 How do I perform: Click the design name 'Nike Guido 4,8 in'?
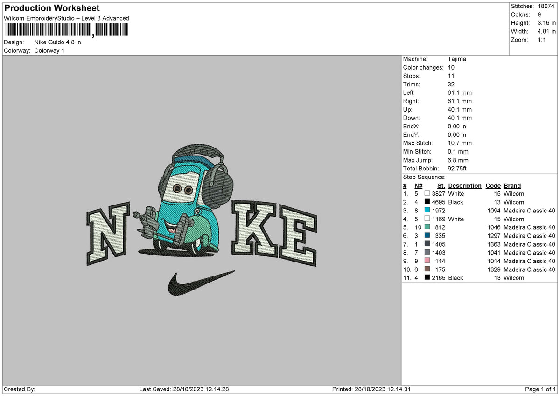coord(58,42)
